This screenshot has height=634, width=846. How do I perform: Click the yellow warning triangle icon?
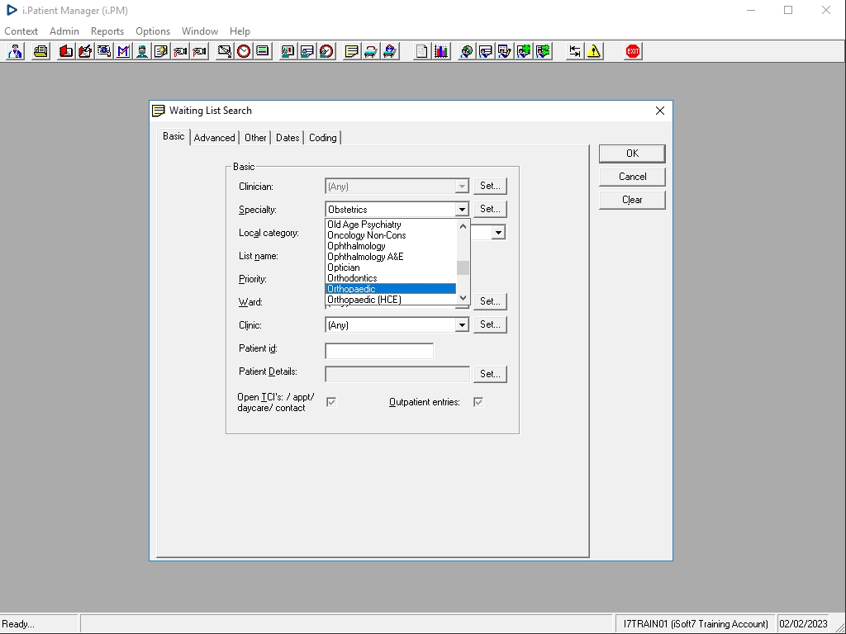(x=594, y=51)
